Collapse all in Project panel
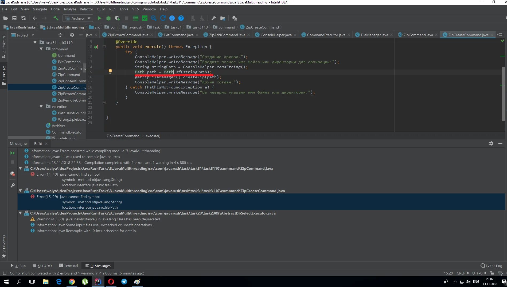Viewport: 507px width, 287px height. (60, 35)
